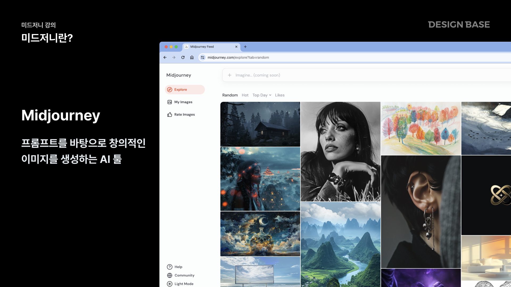Open the girl with glowing lights image
Image resolution: width=511 pixels, height=287 pixels.
pos(260,179)
